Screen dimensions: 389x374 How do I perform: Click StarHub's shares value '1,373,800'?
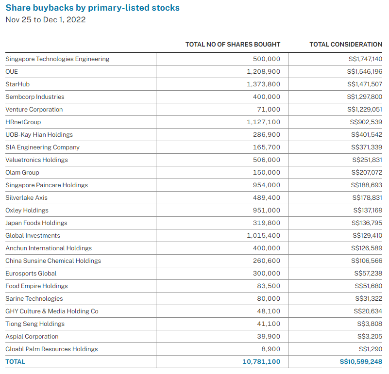pyautogui.click(x=264, y=84)
